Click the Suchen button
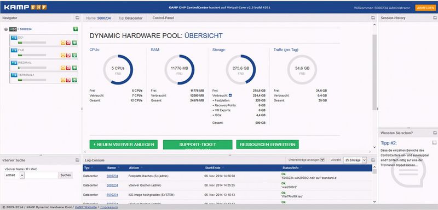 (x=66, y=175)
